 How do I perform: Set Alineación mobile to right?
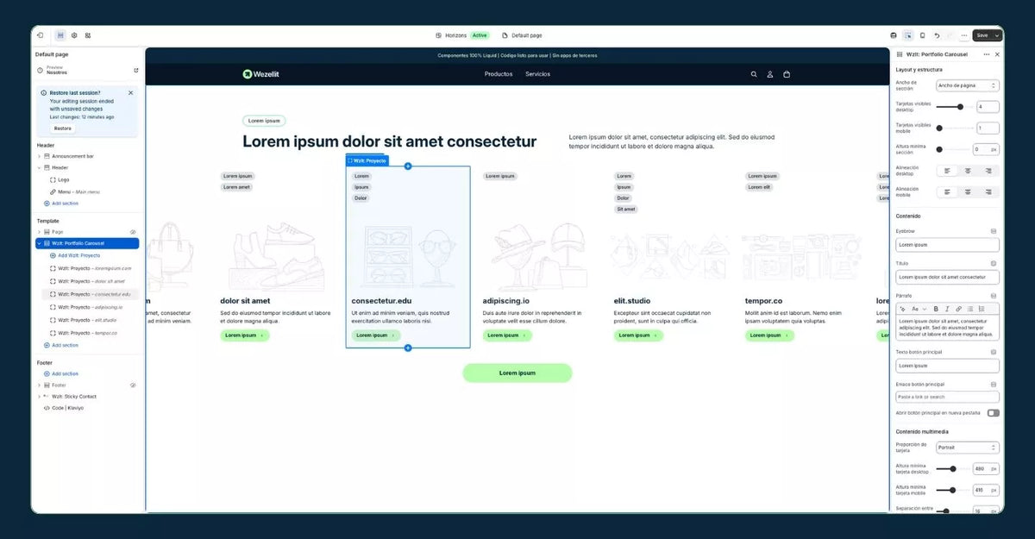coord(988,192)
